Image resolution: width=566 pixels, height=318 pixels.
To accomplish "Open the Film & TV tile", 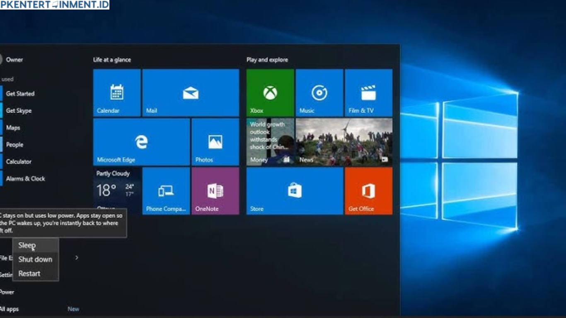I will 368,93.
